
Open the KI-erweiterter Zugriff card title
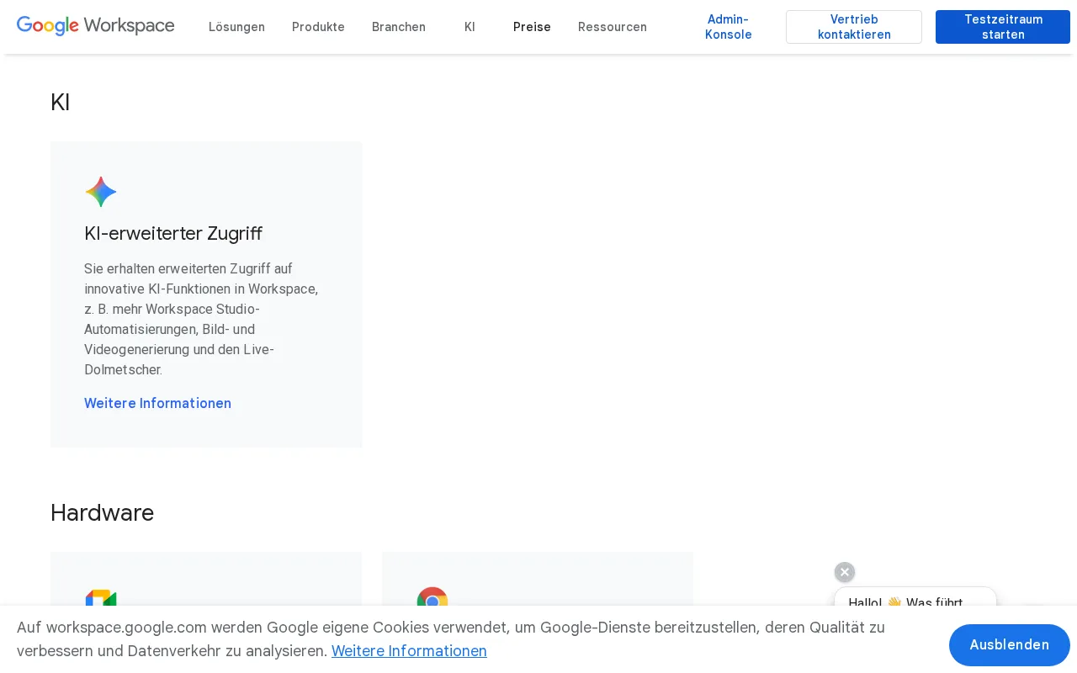coord(173,233)
